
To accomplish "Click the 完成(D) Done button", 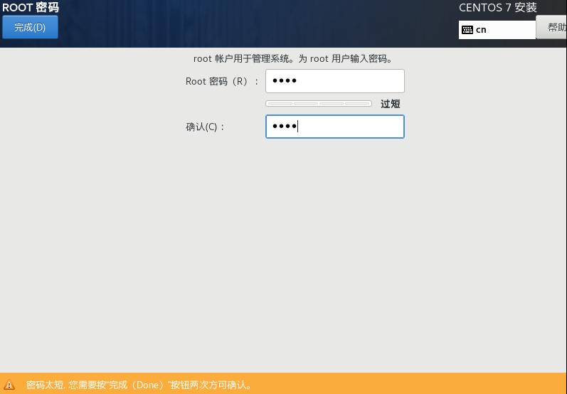I will pyautogui.click(x=30, y=27).
